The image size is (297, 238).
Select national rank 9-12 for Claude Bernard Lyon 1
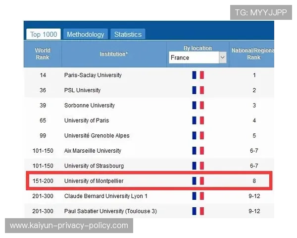[254, 196]
